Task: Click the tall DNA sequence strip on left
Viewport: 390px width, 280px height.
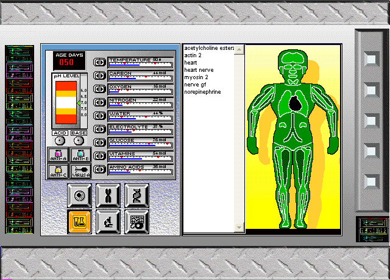Action: point(19,139)
